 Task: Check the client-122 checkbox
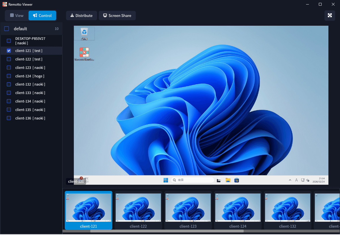coord(9,59)
